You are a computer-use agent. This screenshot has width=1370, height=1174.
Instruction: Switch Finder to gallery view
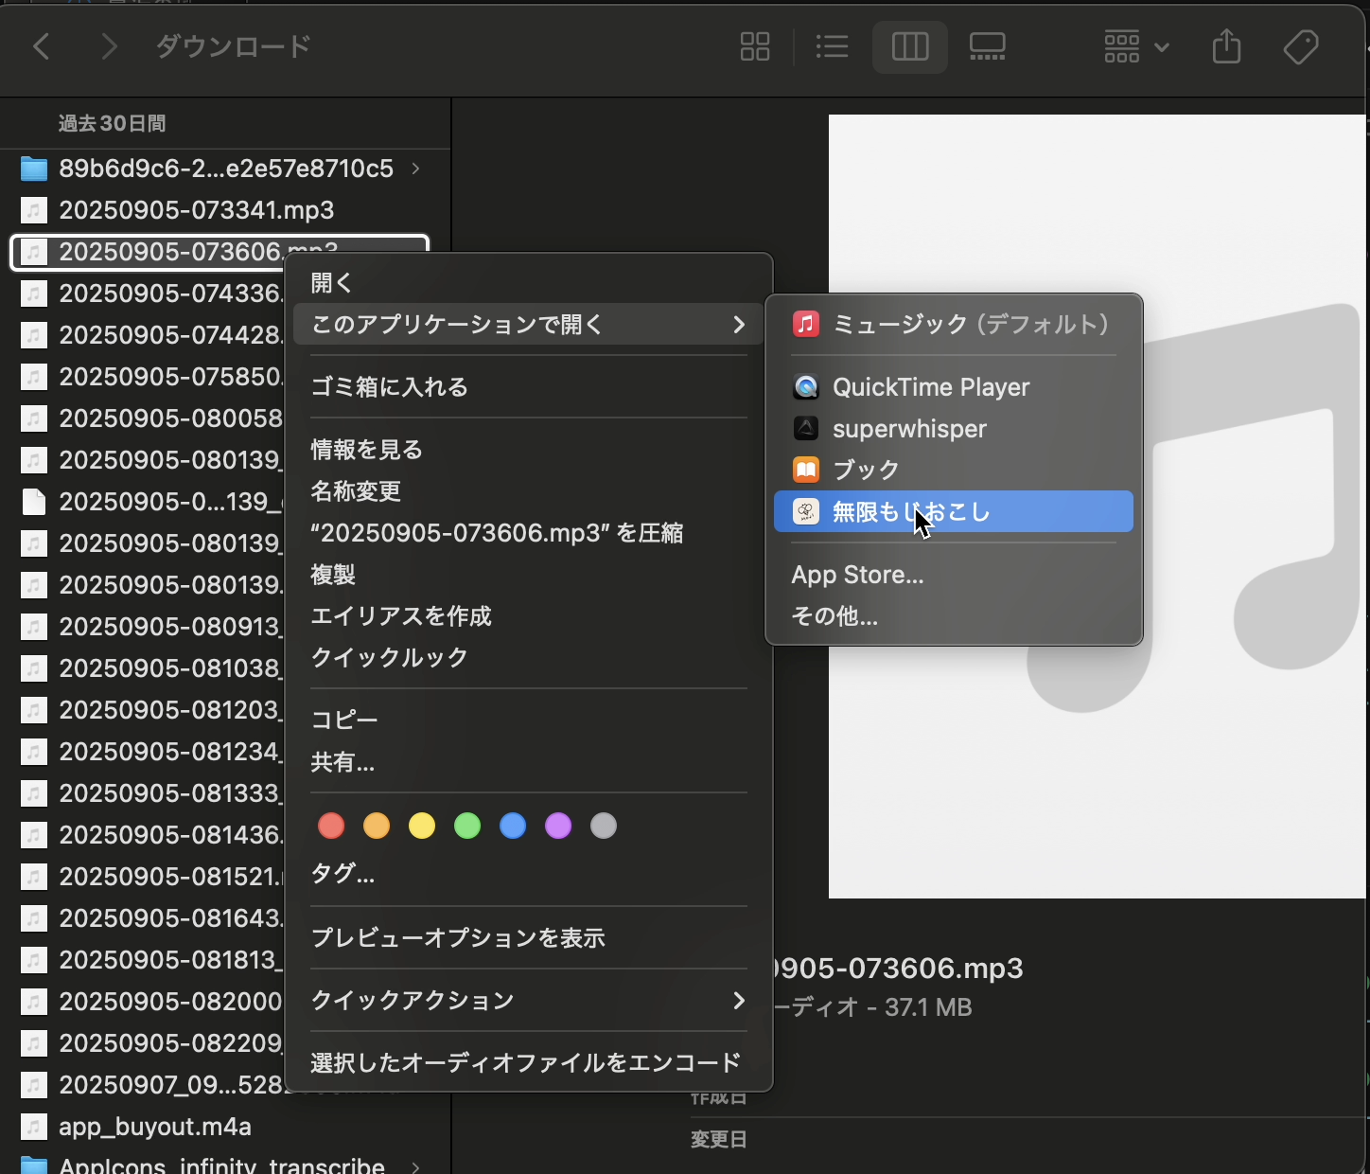tap(987, 46)
